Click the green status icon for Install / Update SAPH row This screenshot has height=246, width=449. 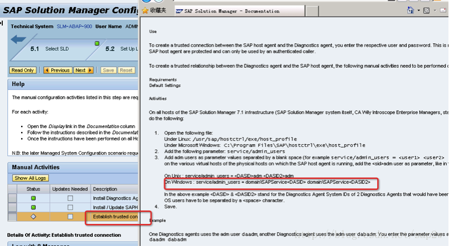tap(33, 207)
